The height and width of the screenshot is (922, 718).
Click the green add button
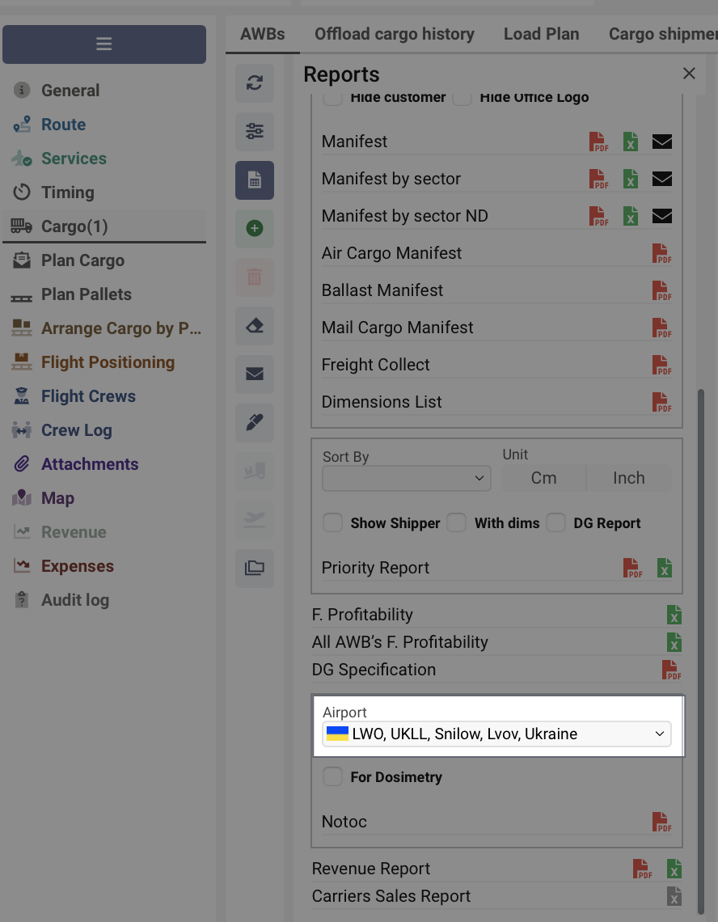(255, 229)
